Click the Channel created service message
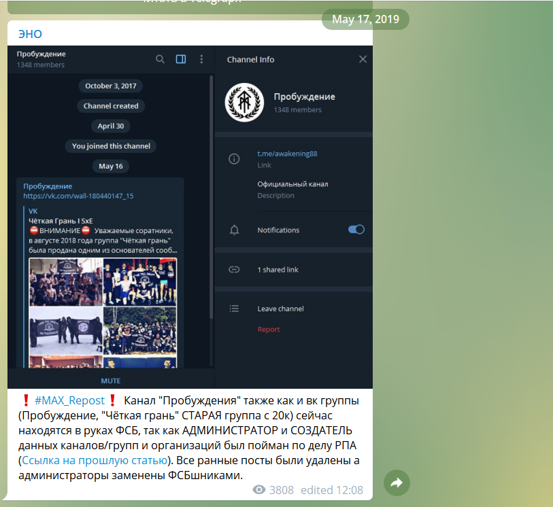Viewport: 553px width, 507px height. point(111,106)
